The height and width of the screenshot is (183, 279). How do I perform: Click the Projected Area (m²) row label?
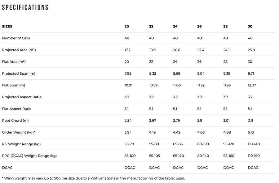[x=17, y=50]
